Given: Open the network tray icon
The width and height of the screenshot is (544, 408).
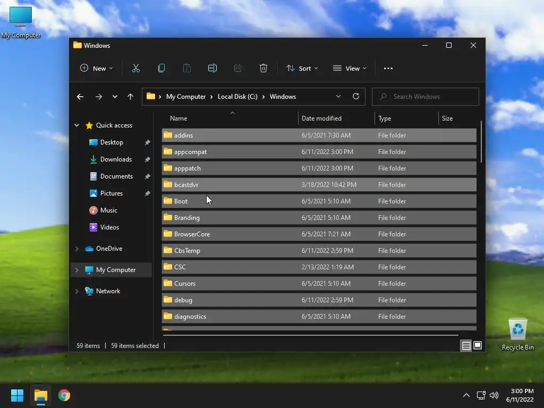Looking at the screenshot, I should tap(481, 395).
